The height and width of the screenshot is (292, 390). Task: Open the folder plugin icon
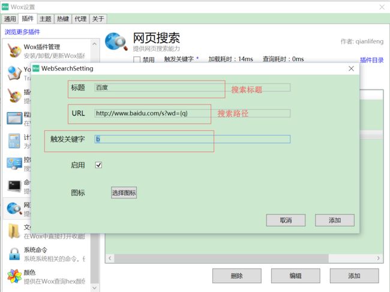tap(14, 231)
